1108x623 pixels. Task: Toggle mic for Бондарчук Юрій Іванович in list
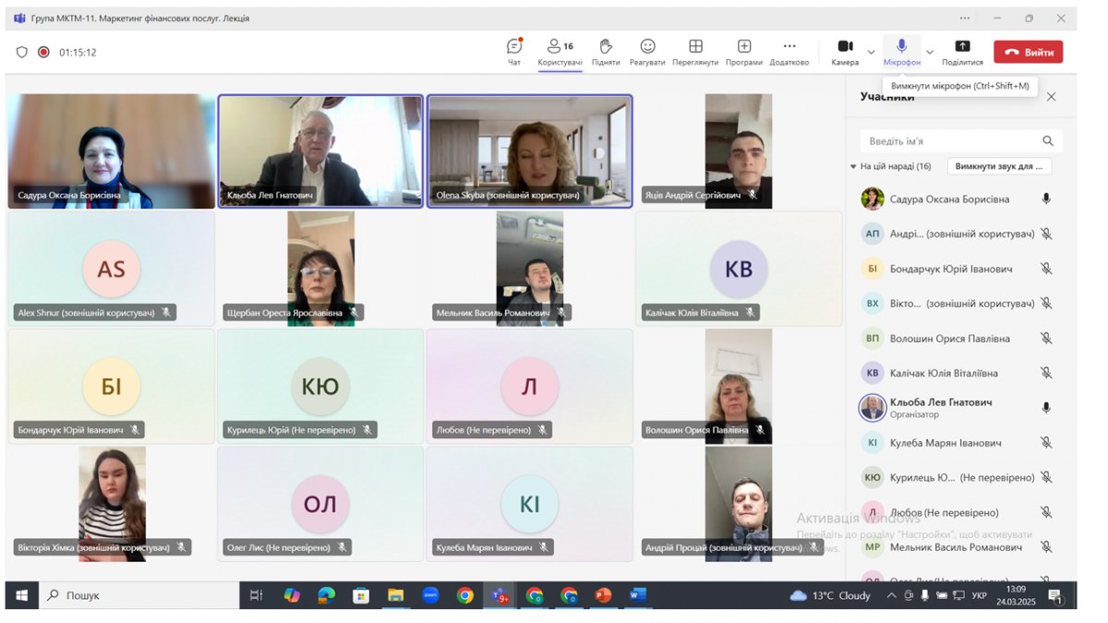[1046, 269]
